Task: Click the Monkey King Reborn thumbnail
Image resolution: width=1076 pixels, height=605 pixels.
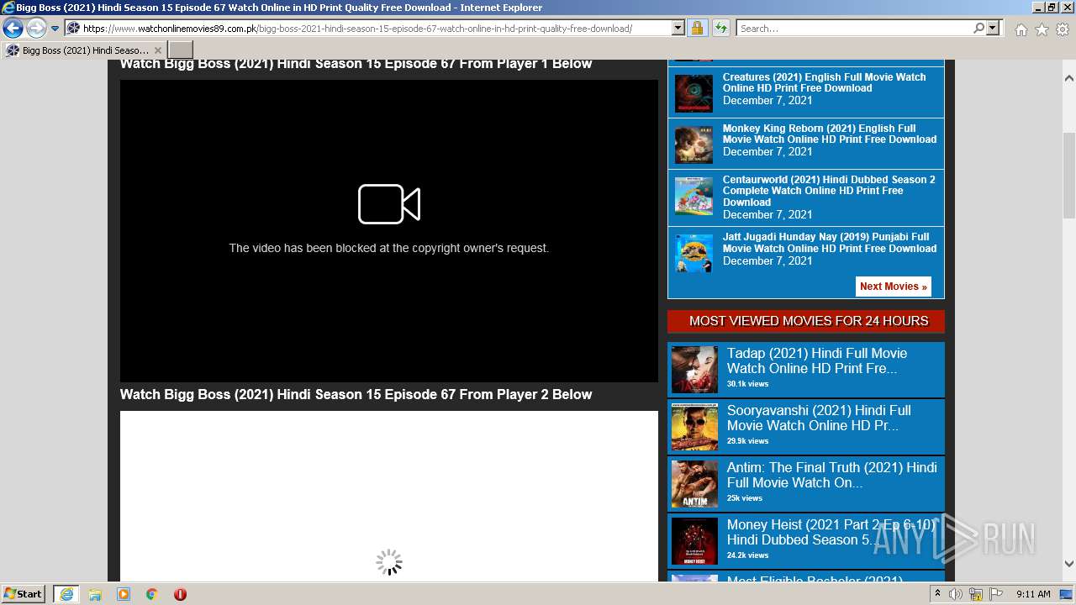Action: click(694, 145)
